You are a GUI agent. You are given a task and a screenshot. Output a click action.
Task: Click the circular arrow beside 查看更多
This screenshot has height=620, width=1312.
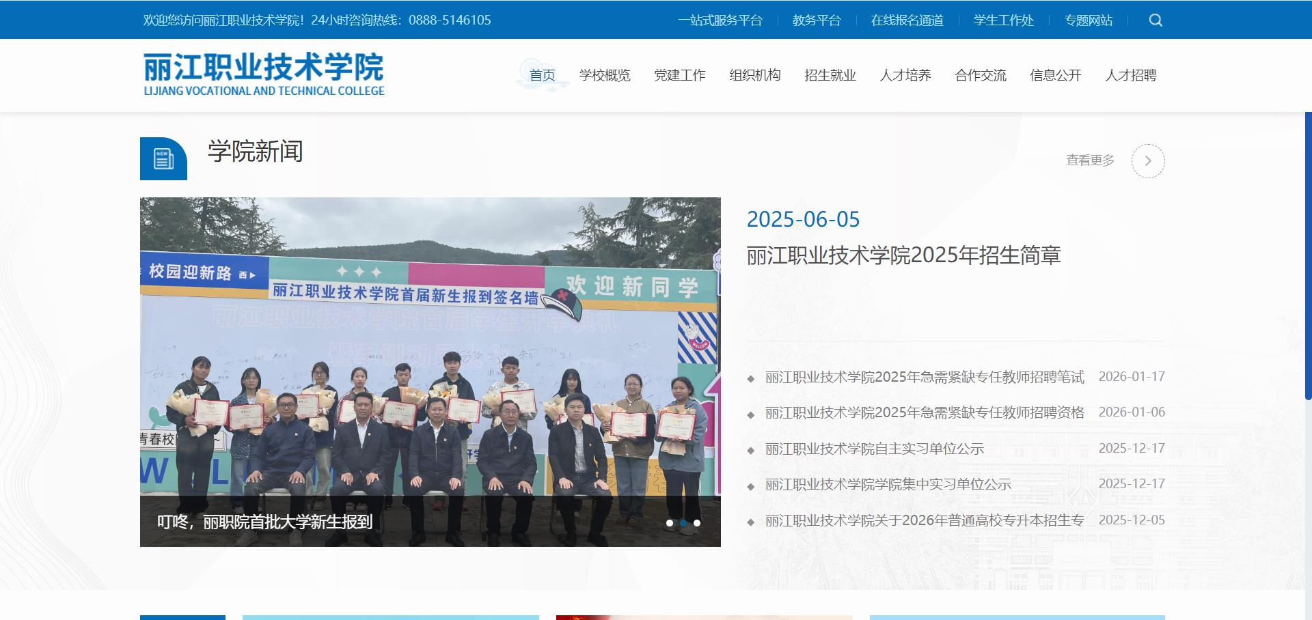[1149, 160]
